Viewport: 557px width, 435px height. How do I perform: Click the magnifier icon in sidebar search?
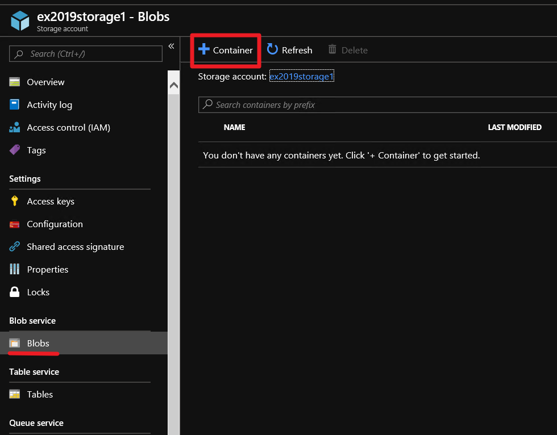pyautogui.click(x=19, y=54)
